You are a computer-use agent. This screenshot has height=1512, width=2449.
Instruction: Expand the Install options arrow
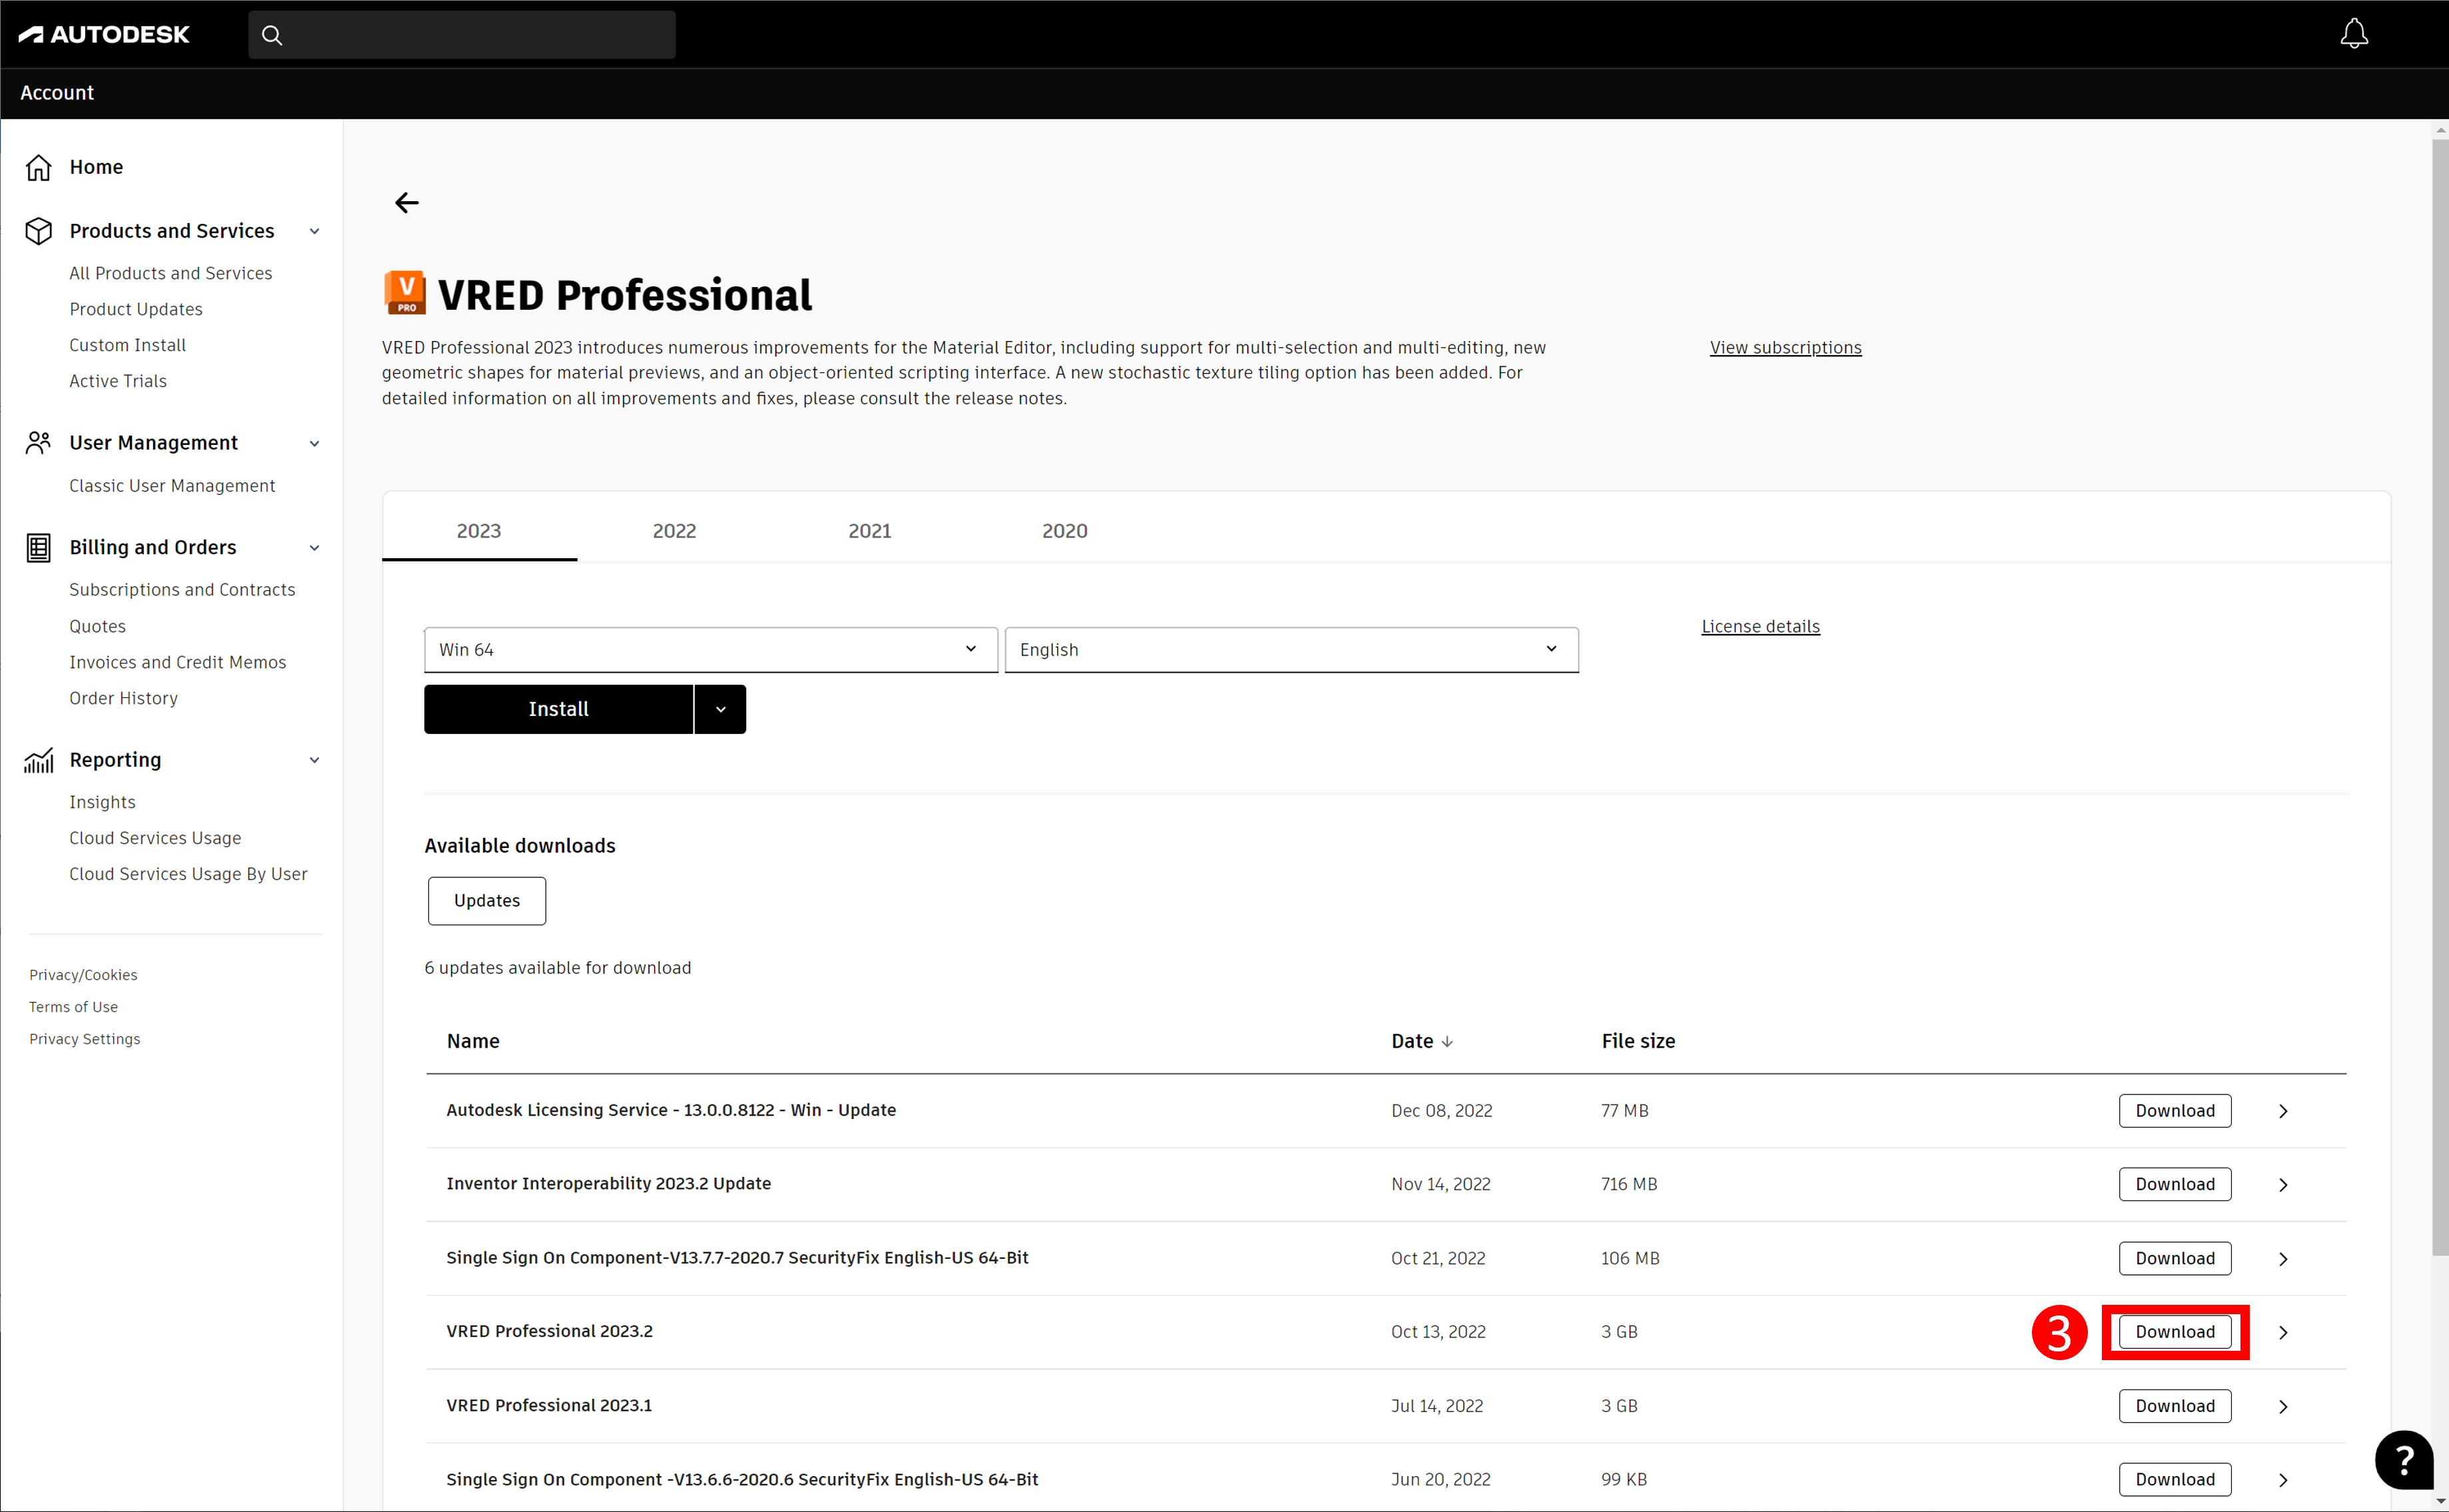pyautogui.click(x=720, y=709)
